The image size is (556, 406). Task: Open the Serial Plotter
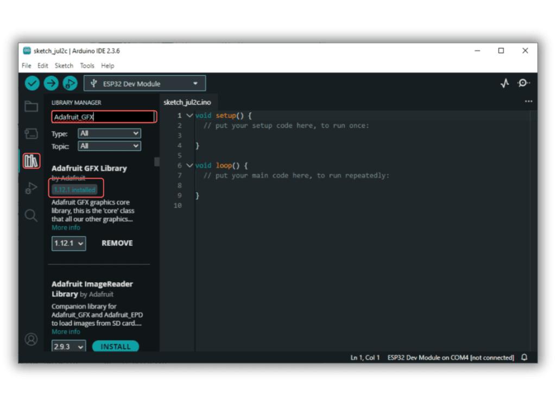(504, 84)
